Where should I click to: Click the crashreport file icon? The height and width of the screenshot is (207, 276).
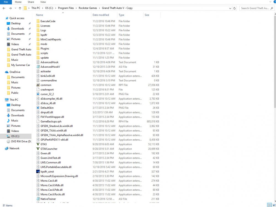tap(38, 89)
